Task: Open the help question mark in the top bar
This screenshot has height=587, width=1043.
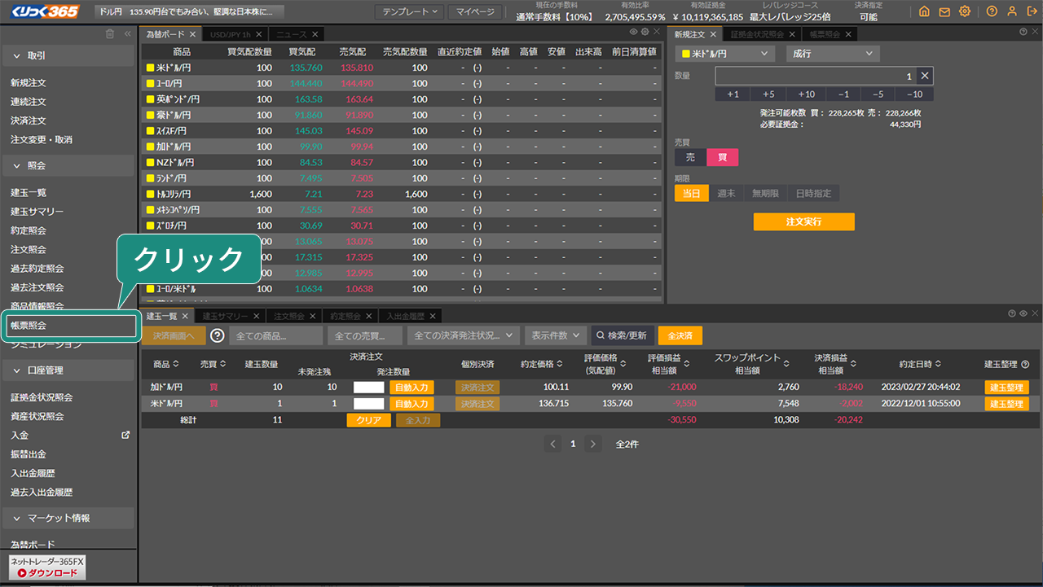Action: coord(992,11)
